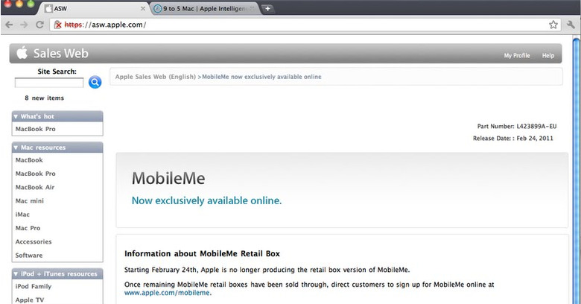Screen dimensions: 581x304
Task: Collapse the iPod + iTunes resources section
Action: point(57,274)
